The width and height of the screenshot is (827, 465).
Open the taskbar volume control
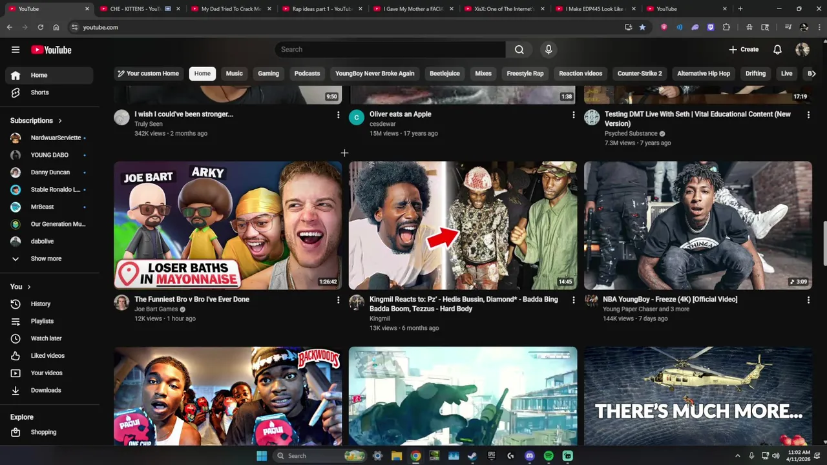coord(775,456)
